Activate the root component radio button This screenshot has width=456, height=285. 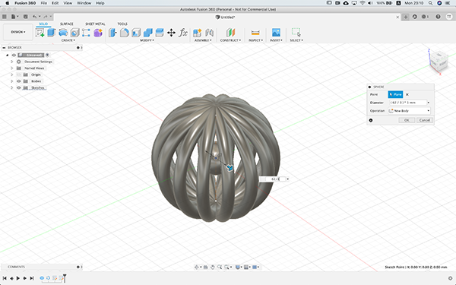pyautogui.click(x=47, y=55)
